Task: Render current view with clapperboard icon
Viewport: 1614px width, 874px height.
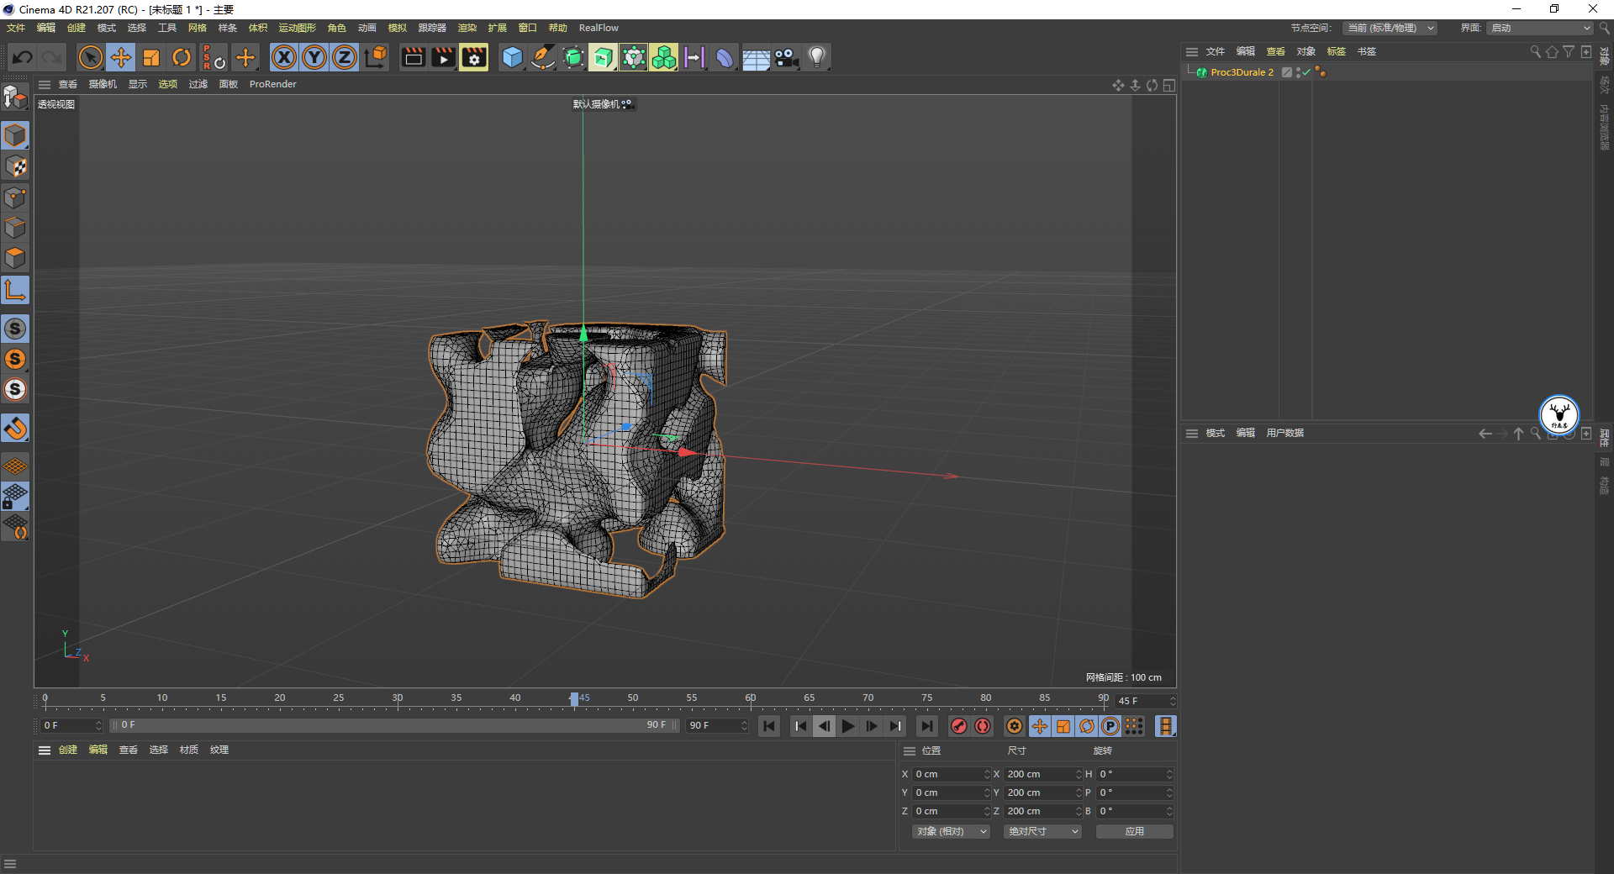Action: [x=413, y=57]
